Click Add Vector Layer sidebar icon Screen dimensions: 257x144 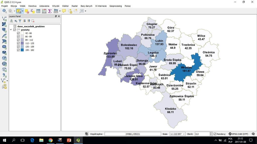point(4,19)
